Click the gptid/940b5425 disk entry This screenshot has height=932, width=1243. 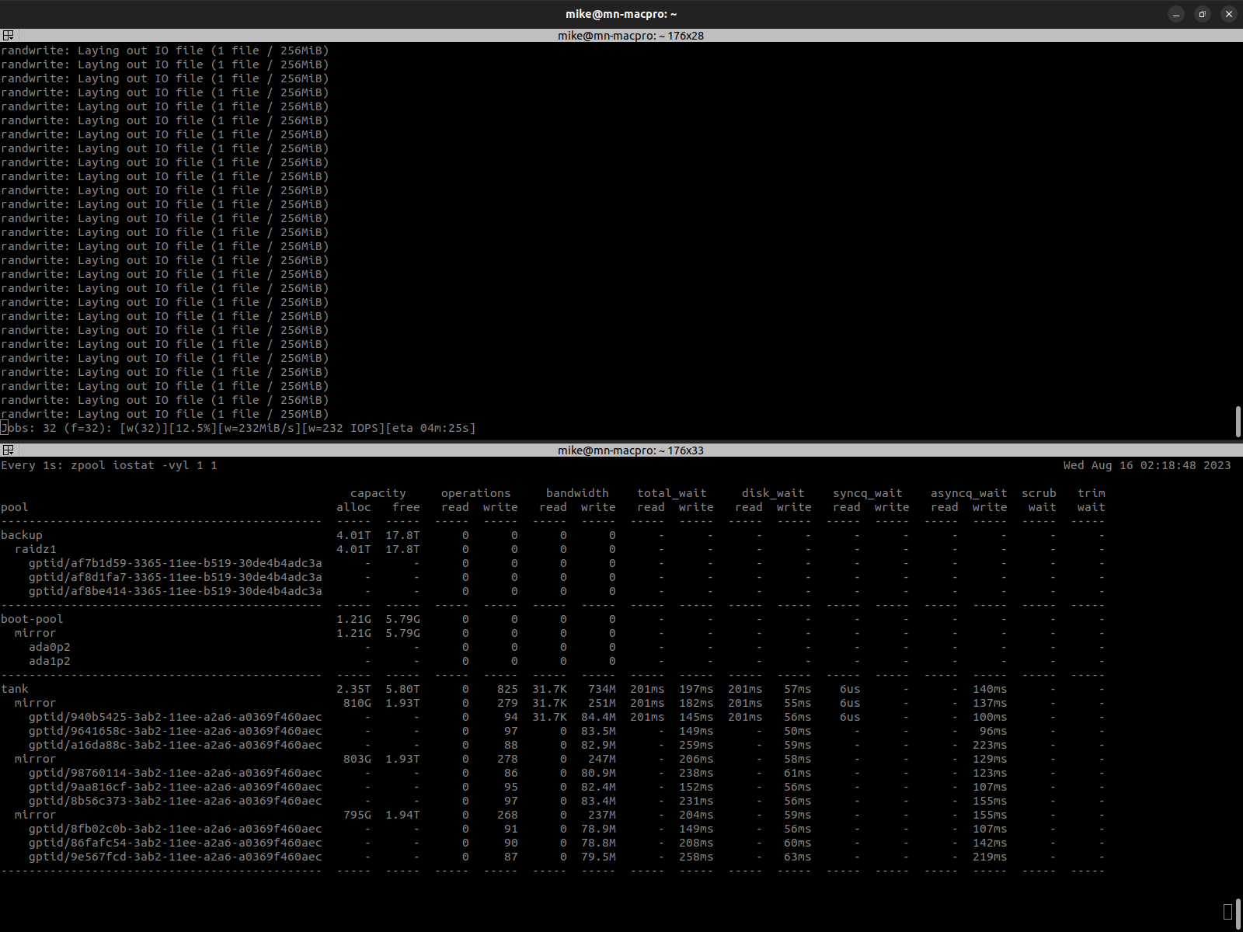tap(175, 717)
